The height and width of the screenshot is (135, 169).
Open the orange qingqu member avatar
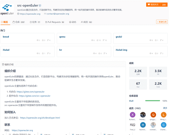click(153, 115)
